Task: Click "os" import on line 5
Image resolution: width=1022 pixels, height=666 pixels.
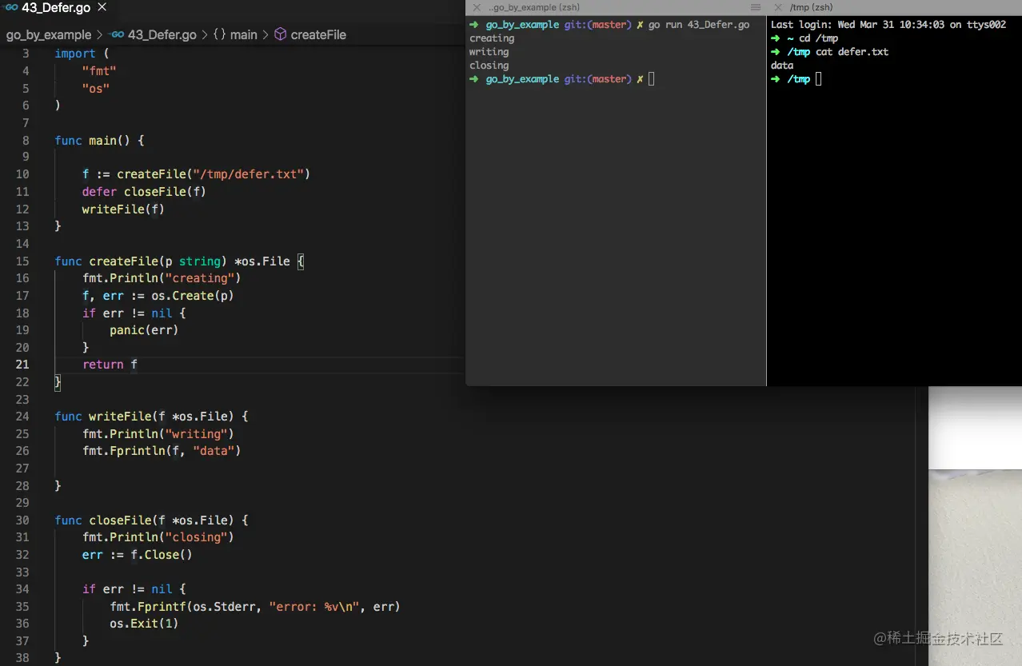Action: click(96, 89)
